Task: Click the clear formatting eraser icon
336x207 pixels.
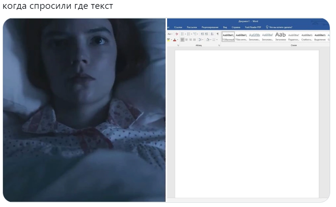Action: (177, 34)
